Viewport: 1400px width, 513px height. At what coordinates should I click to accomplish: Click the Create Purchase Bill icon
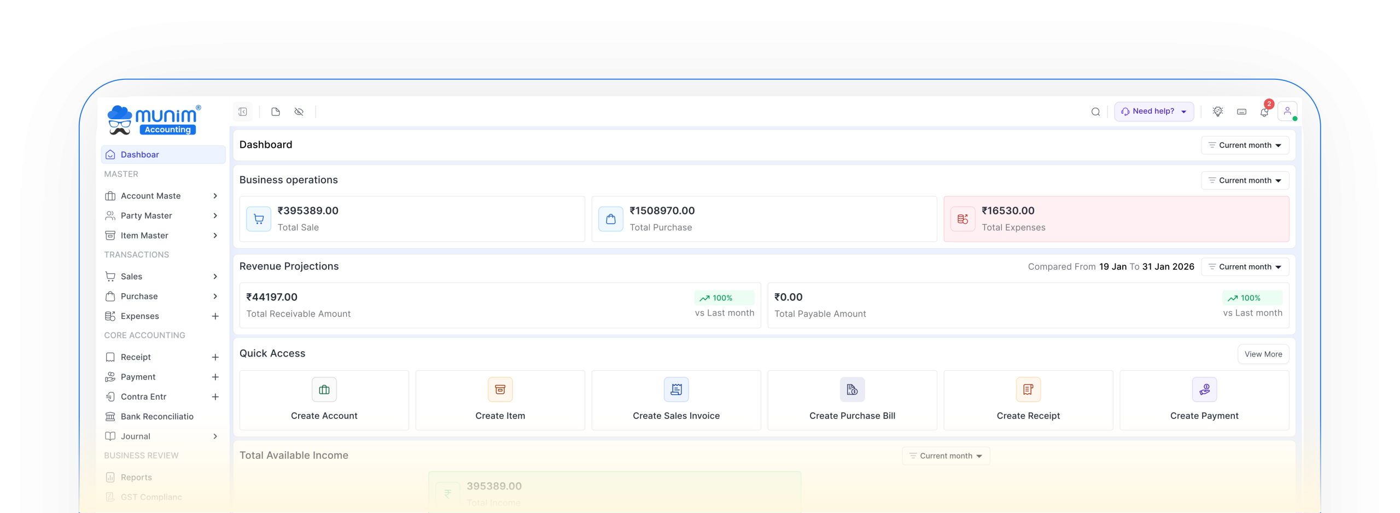pyautogui.click(x=852, y=389)
